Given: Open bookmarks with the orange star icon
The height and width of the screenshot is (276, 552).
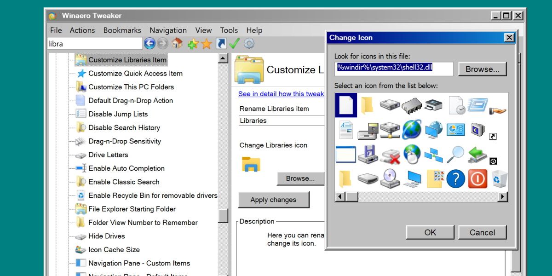Looking at the screenshot, I should pos(207,44).
